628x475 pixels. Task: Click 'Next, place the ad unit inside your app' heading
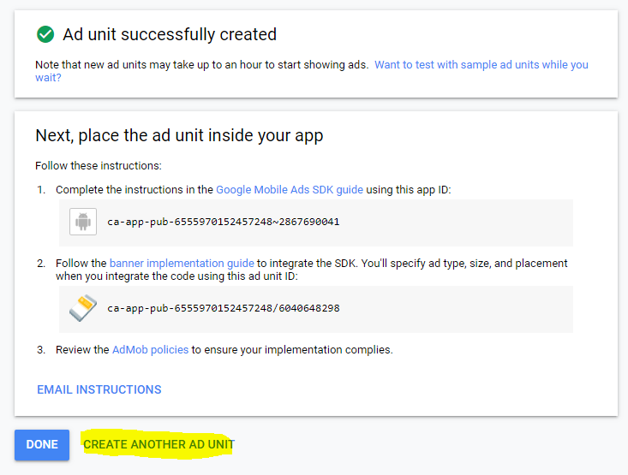[179, 136]
